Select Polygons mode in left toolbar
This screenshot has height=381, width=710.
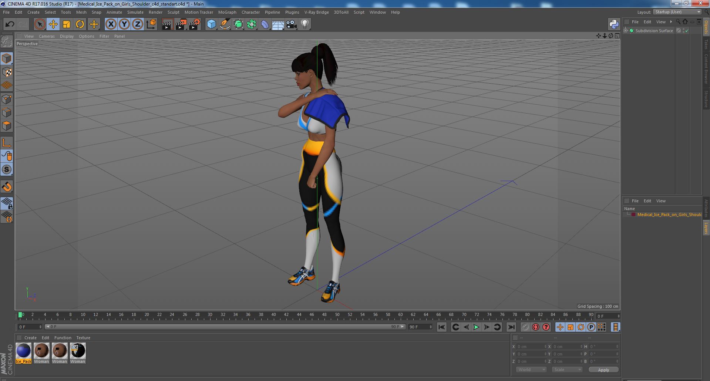pyautogui.click(x=7, y=126)
